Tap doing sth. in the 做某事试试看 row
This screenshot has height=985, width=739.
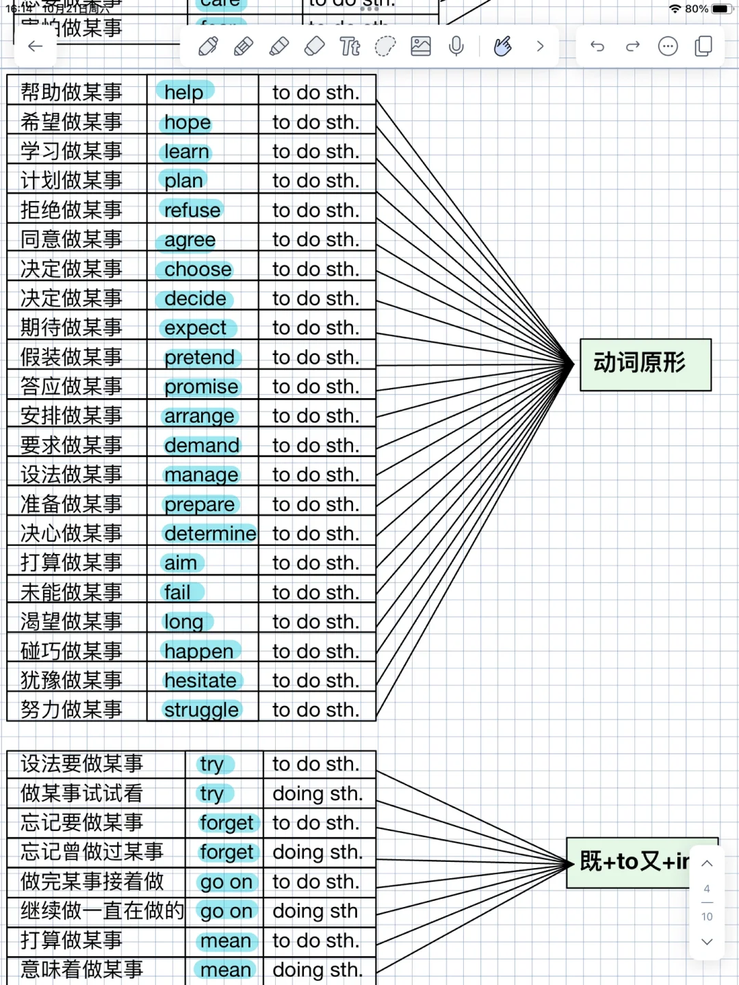pyautogui.click(x=317, y=793)
